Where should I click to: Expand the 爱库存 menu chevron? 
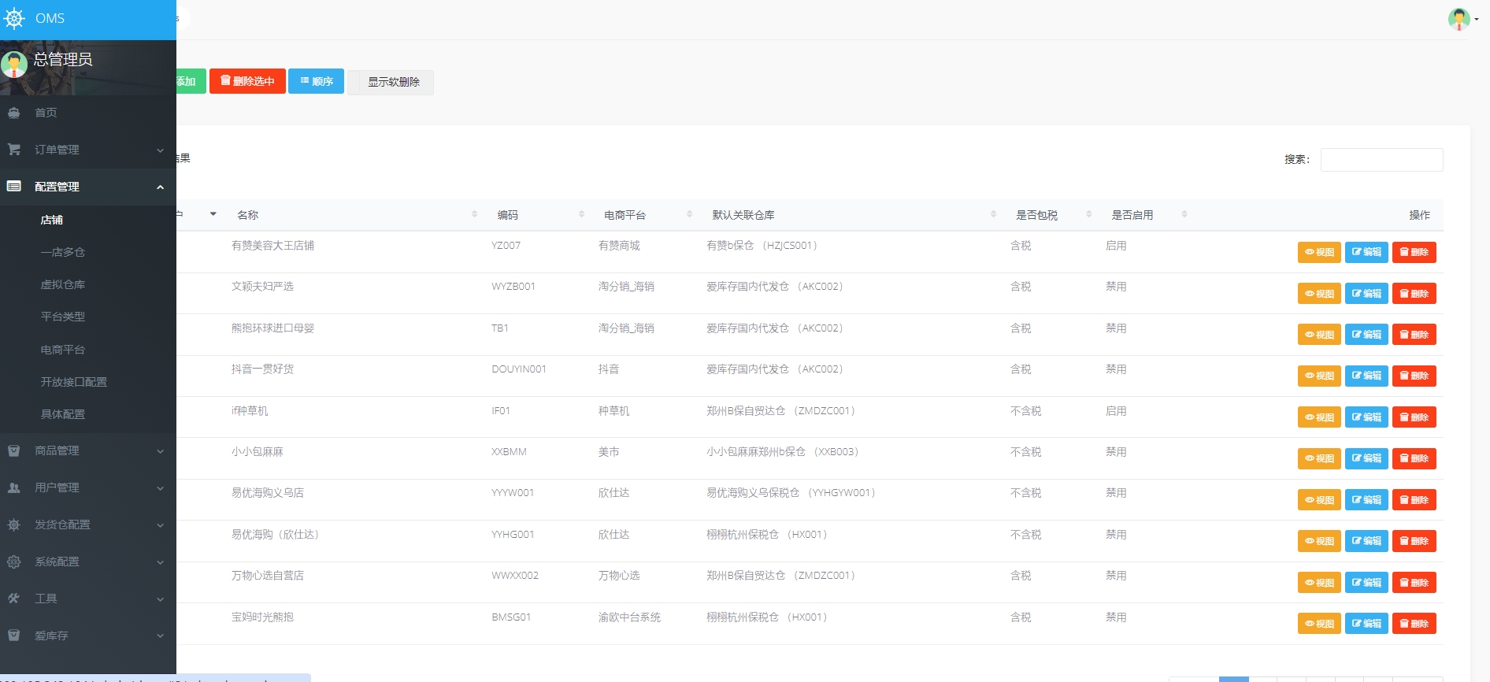[x=161, y=636]
